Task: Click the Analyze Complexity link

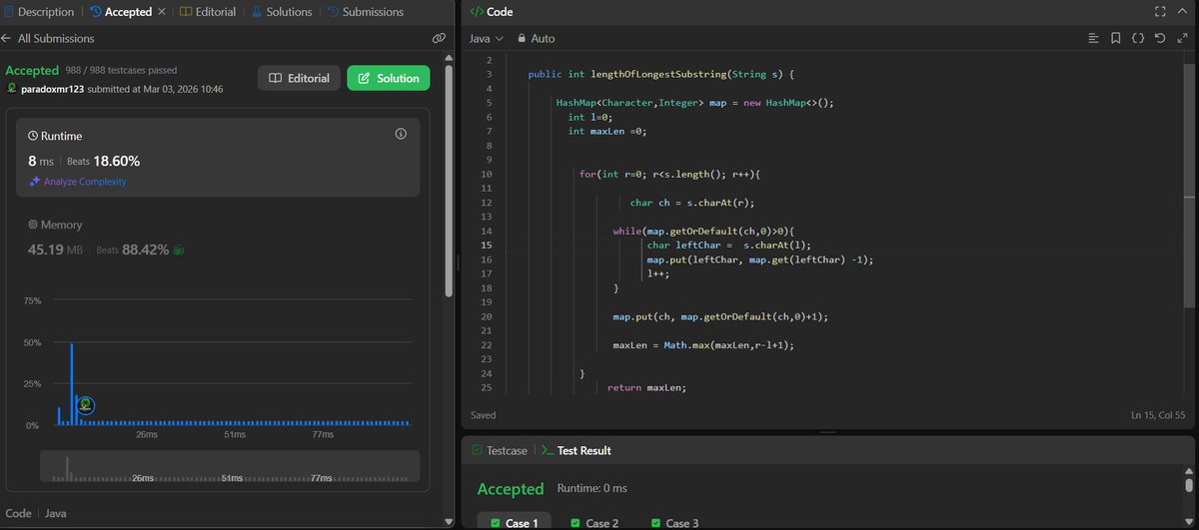Action: click(x=85, y=182)
